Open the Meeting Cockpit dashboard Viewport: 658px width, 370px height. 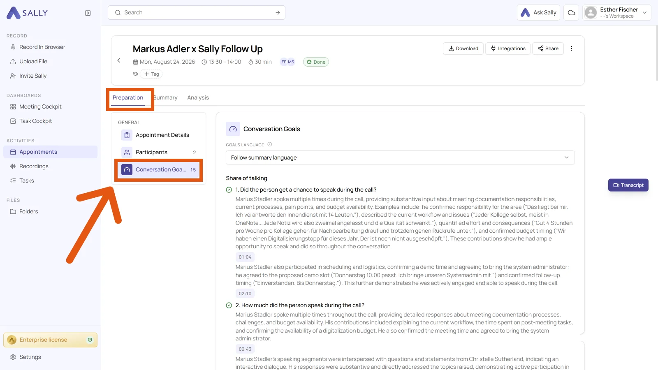51,107
